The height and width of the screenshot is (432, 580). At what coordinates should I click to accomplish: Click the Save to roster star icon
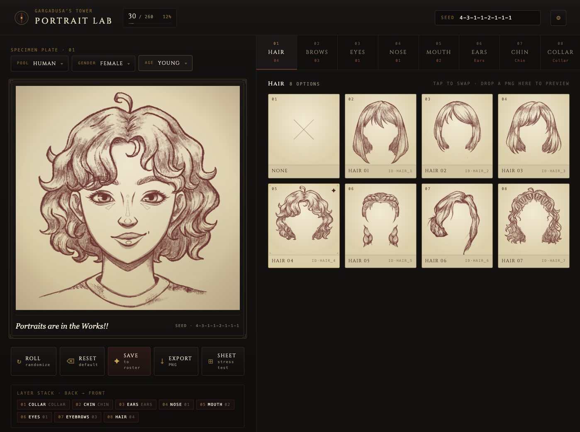117,361
